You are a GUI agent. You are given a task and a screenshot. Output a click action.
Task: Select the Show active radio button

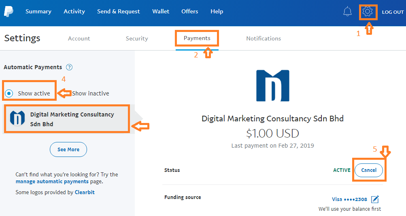click(9, 93)
